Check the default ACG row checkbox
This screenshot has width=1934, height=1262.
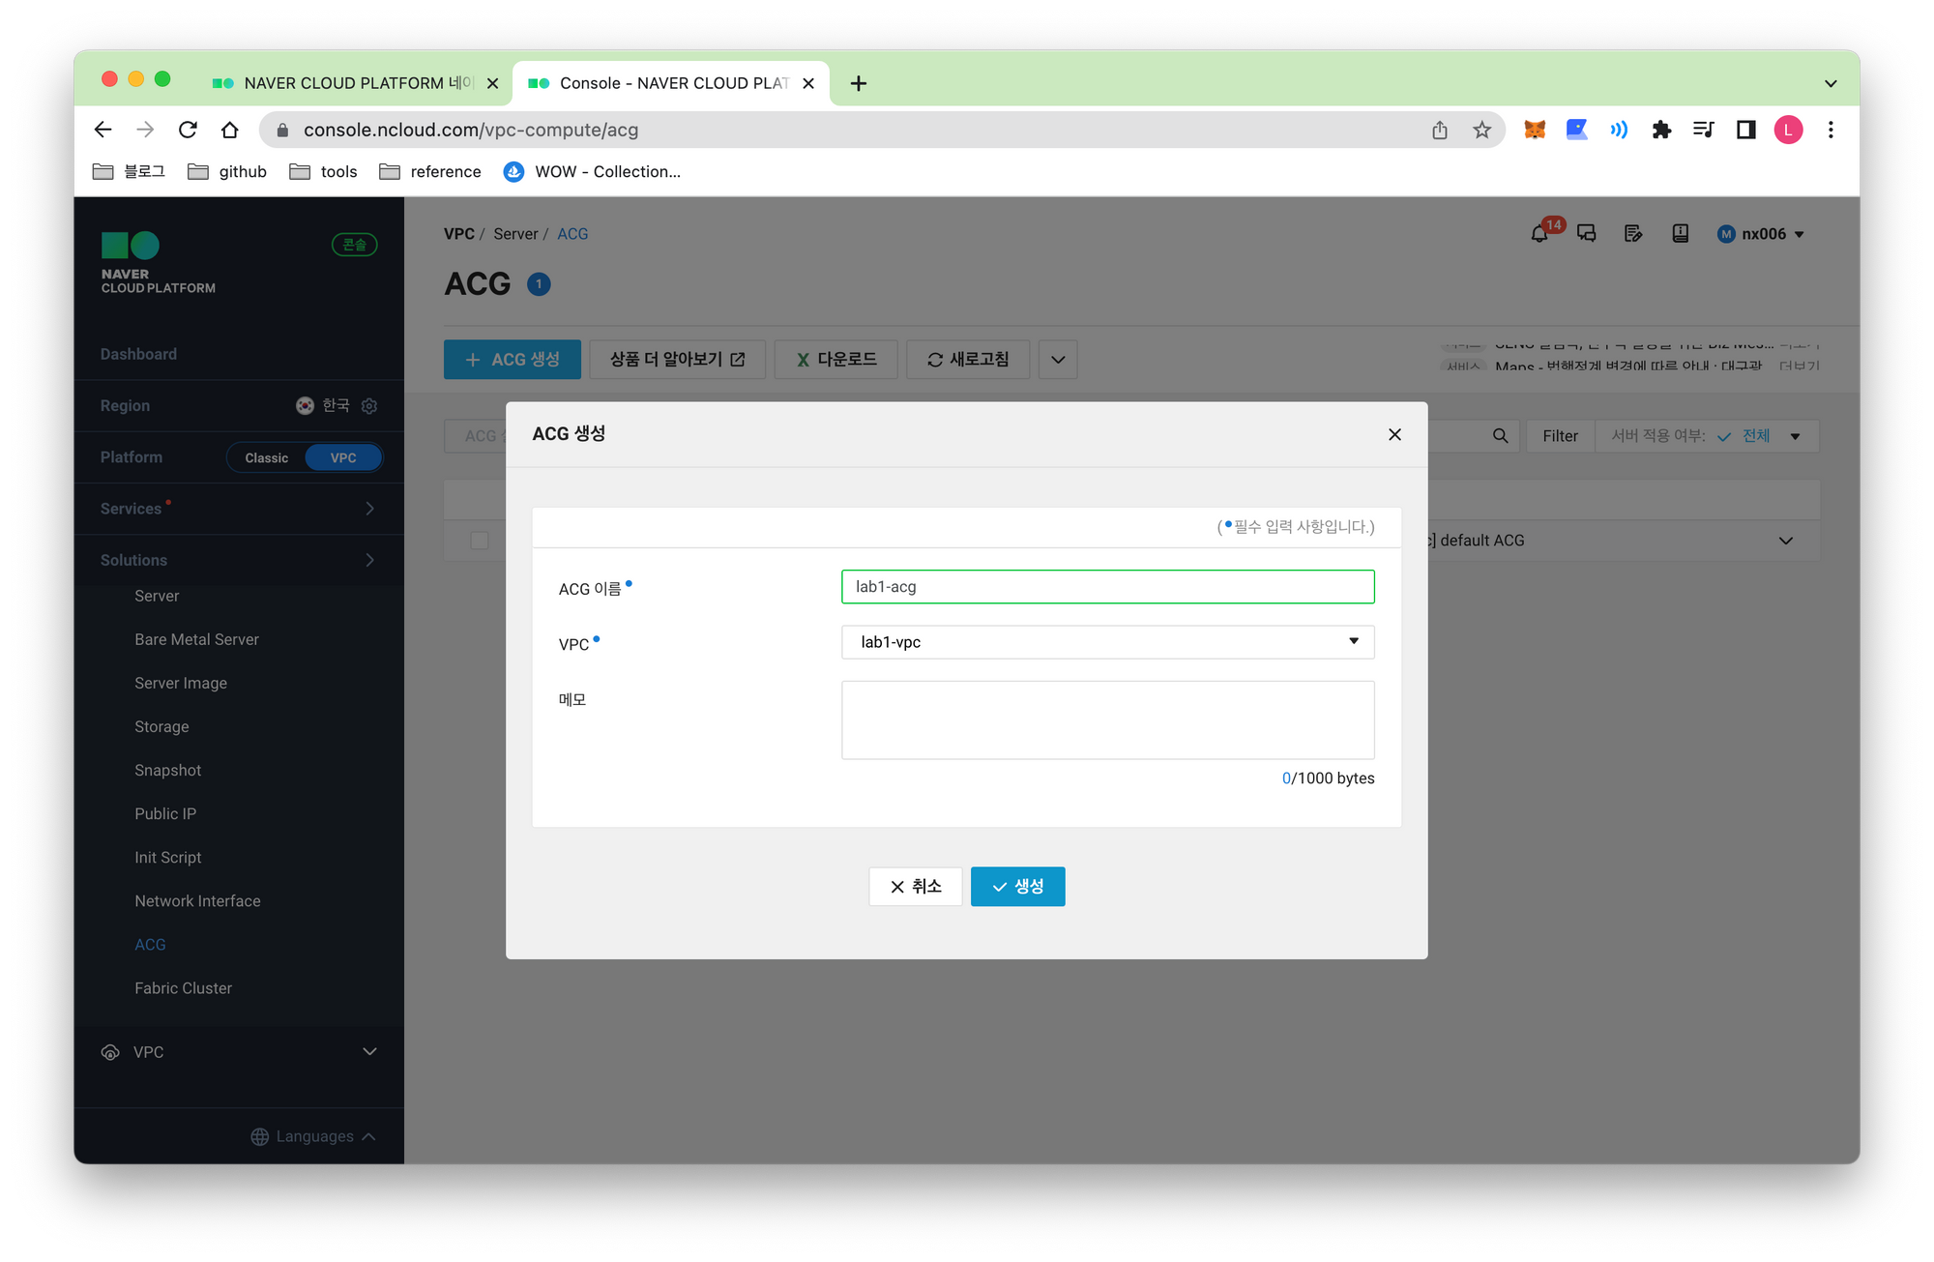click(480, 541)
